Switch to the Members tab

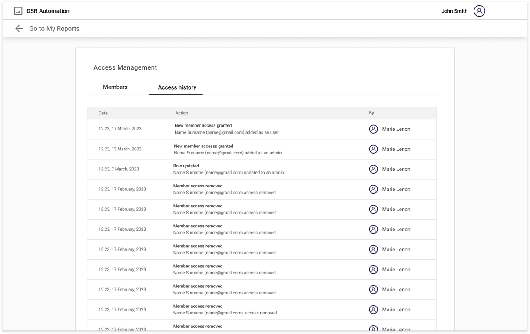click(115, 87)
